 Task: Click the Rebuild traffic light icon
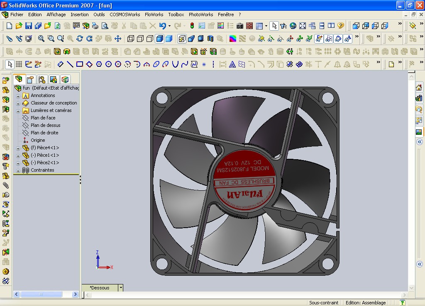click(x=192, y=26)
